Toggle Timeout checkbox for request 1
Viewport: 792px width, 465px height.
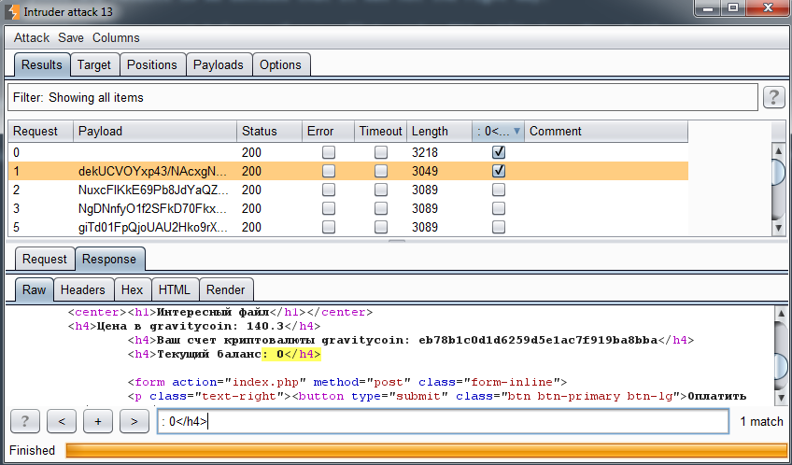tap(381, 171)
